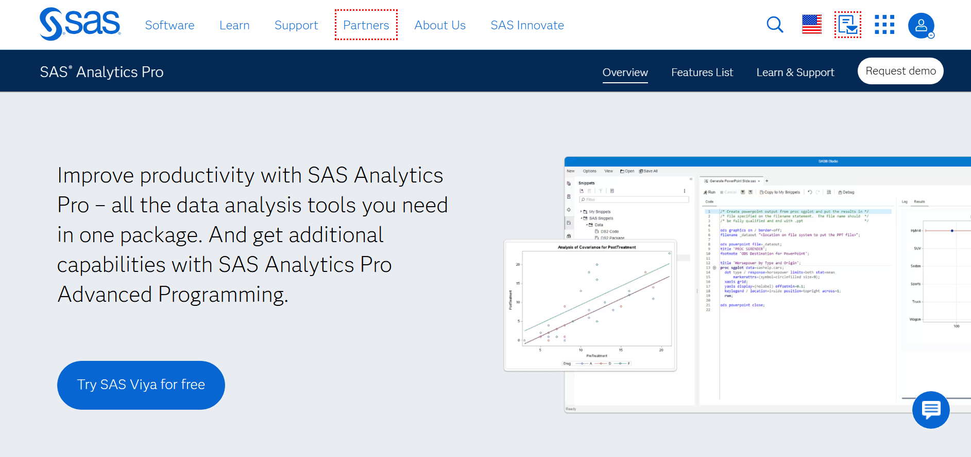Open the user profile icon
971x457 pixels.
pyautogui.click(x=922, y=26)
